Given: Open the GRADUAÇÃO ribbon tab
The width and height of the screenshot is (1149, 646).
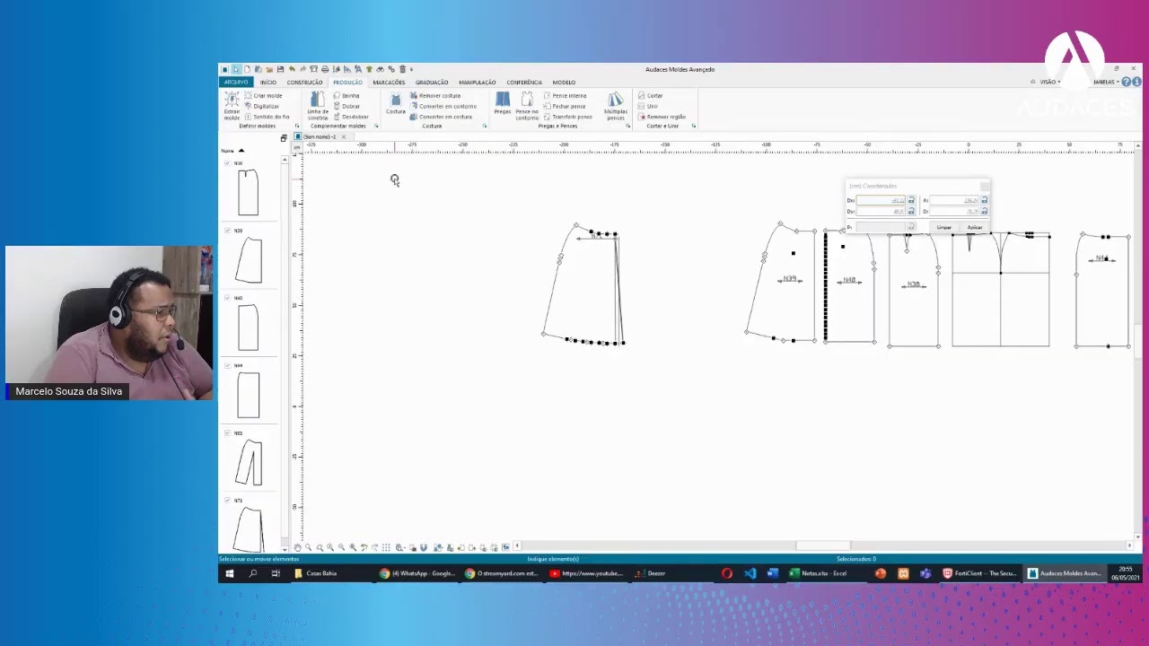Looking at the screenshot, I should (x=432, y=83).
